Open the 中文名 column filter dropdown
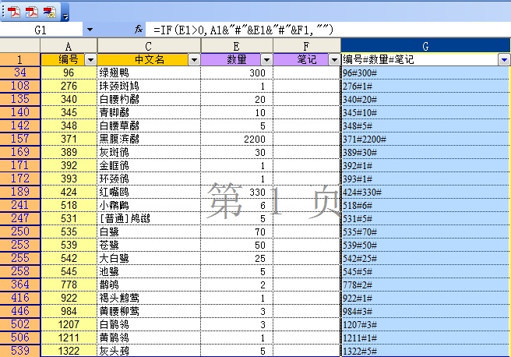The image size is (511, 357). click(x=193, y=59)
